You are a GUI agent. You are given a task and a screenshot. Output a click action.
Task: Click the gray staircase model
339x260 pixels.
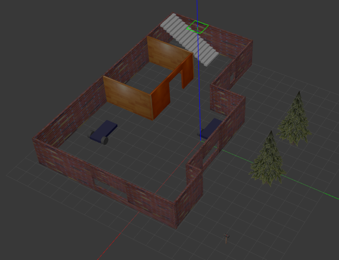coord(190,40)
